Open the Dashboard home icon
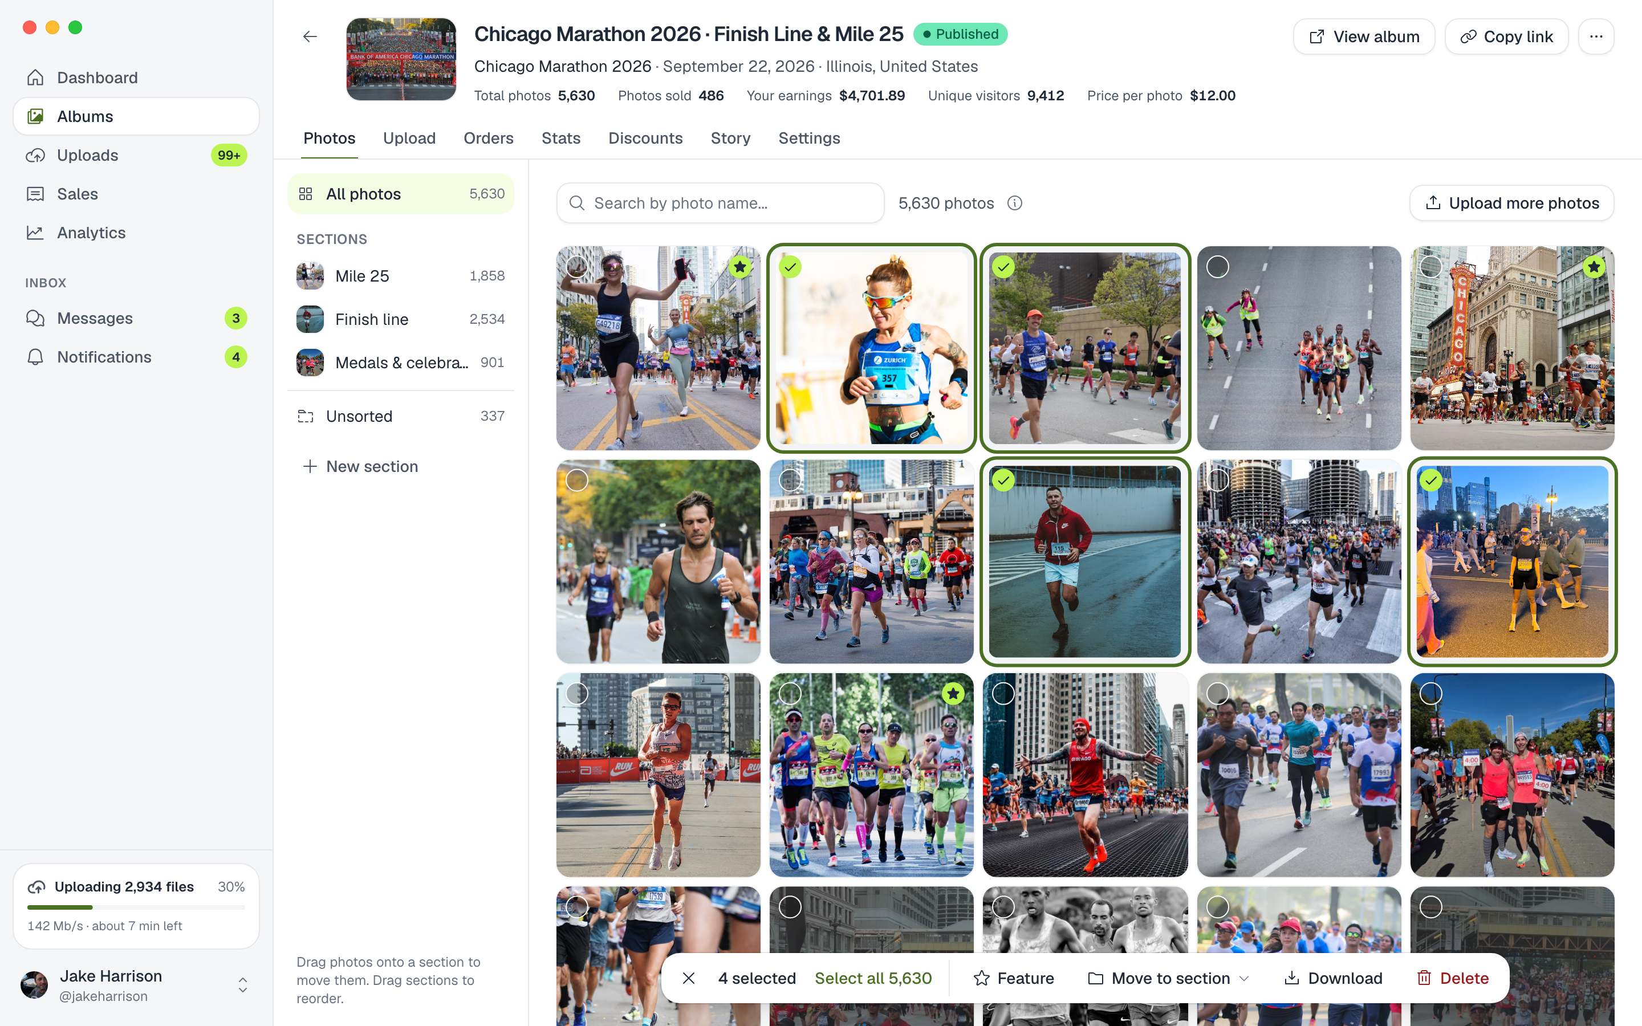 click(x=35, y=78)
